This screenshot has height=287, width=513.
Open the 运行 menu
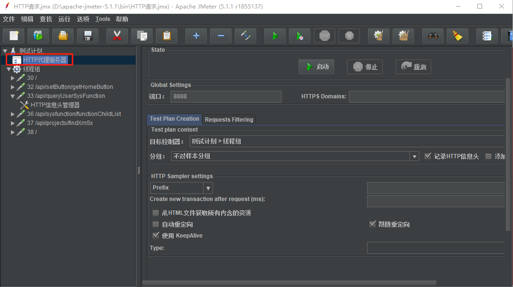point(64,19)
